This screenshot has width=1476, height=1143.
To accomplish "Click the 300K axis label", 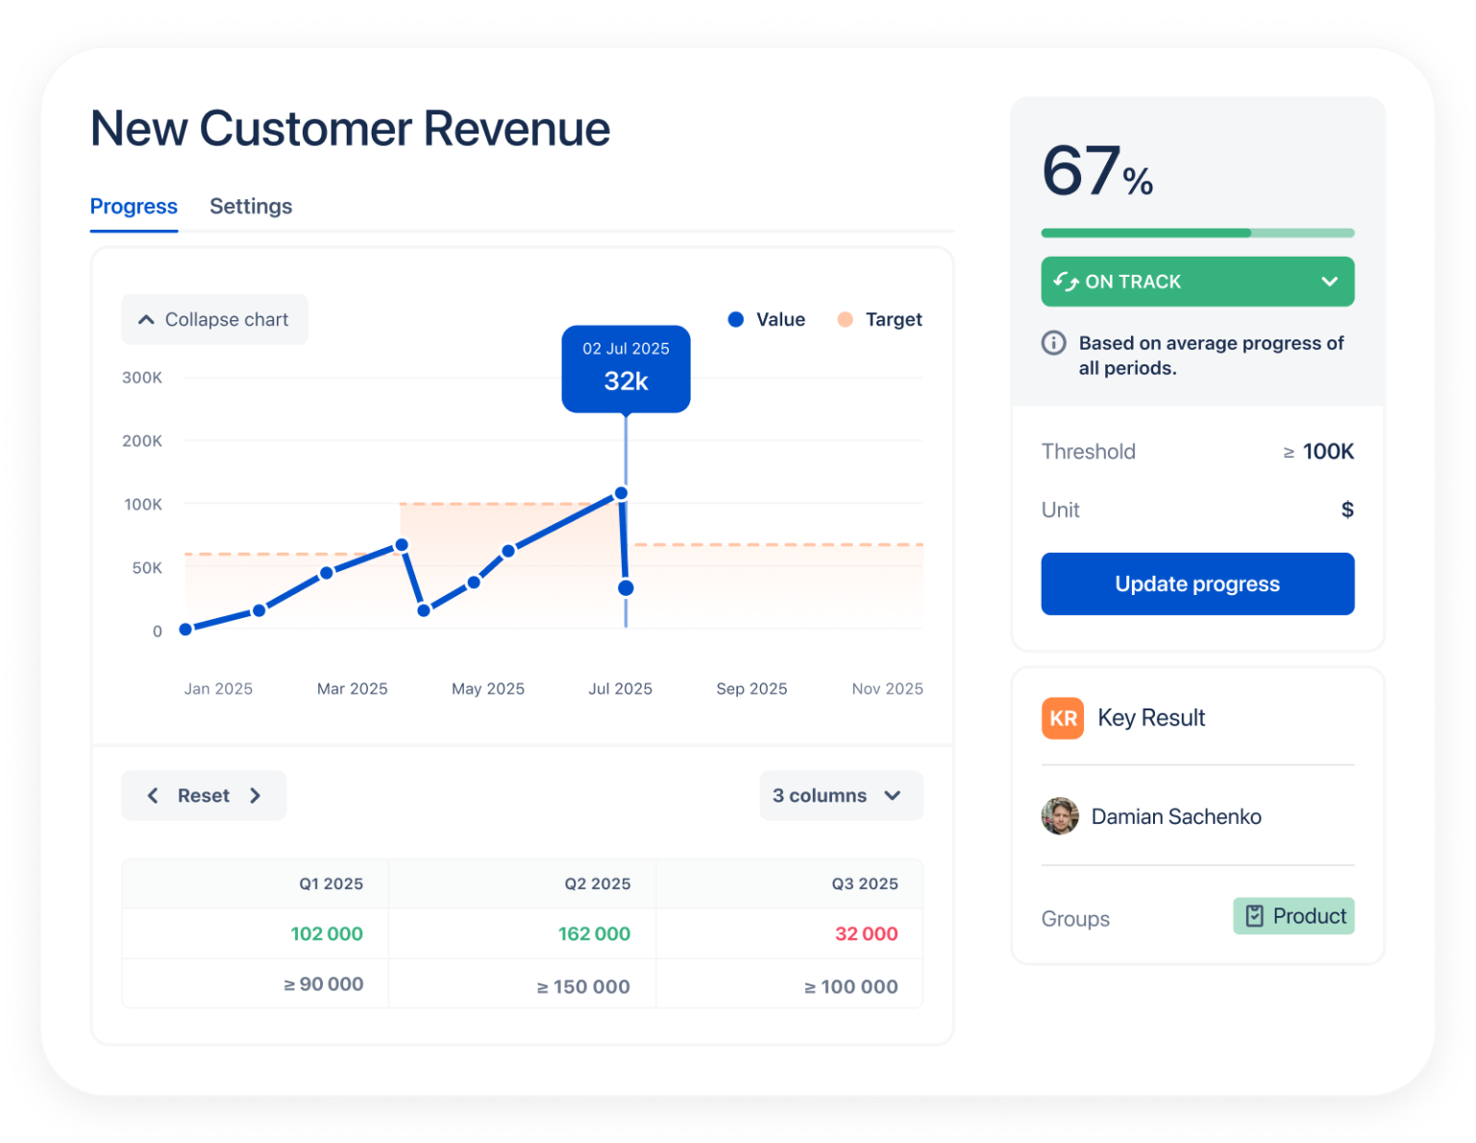I will click(x=142, y=378).
